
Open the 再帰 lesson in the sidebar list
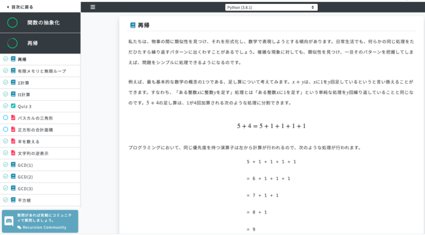point(40,59)
